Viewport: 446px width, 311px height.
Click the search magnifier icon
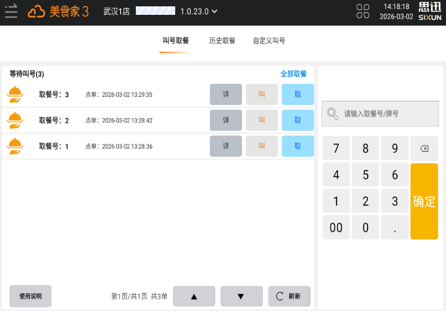[x=333, y=114]
